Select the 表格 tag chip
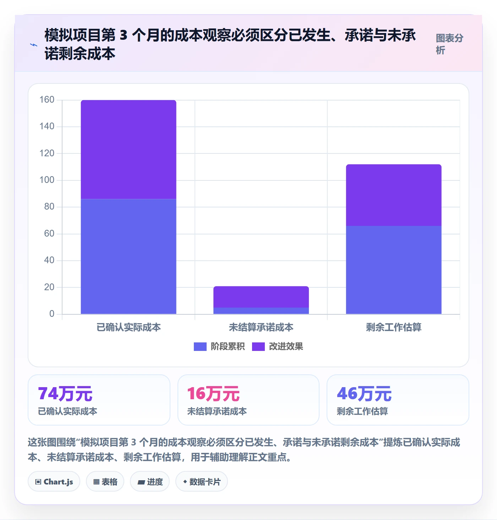The width and height of the screenshot is (497, 520). [x=105, y=482]
